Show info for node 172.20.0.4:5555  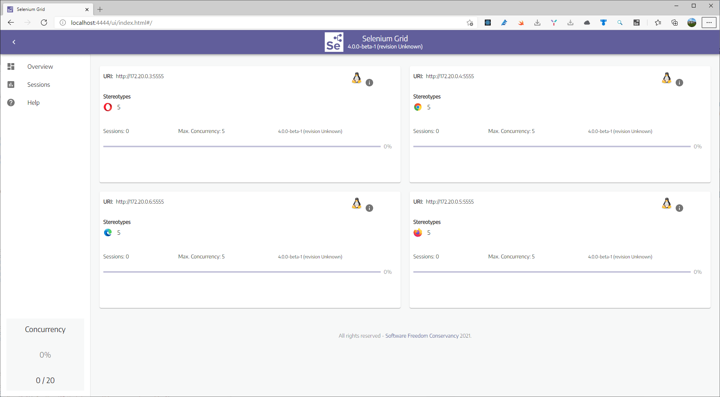[679, 83]
